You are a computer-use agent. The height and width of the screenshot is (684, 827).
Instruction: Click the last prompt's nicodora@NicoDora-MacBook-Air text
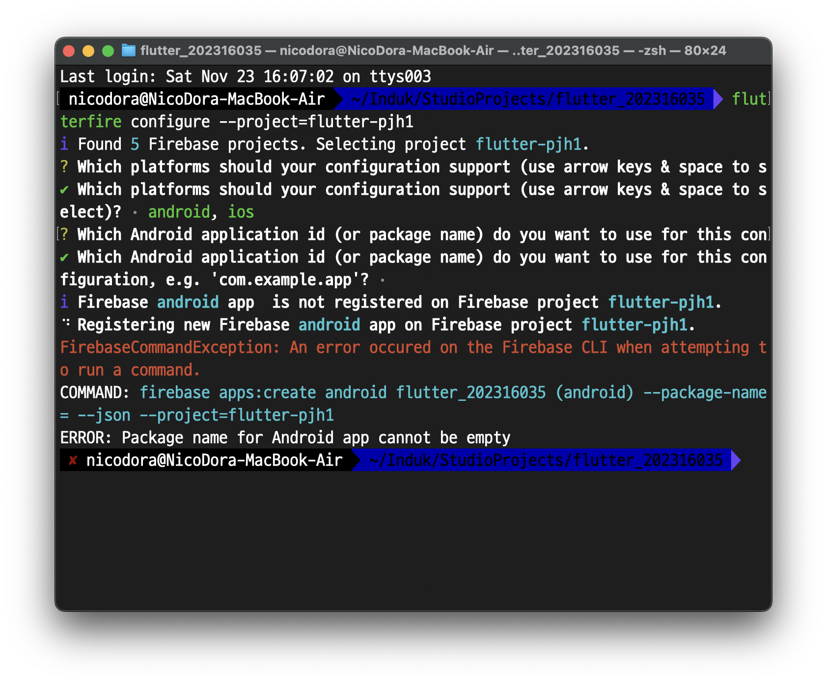(214, 460)
